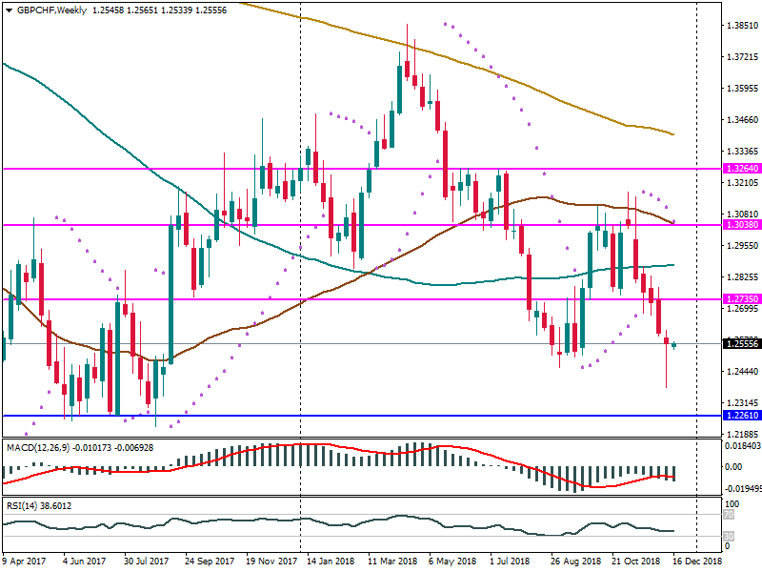This screenshot has height=572, width=762.
Task: Click the GBPCHF,Weekly chart title
Action: (x=50, y=10)
